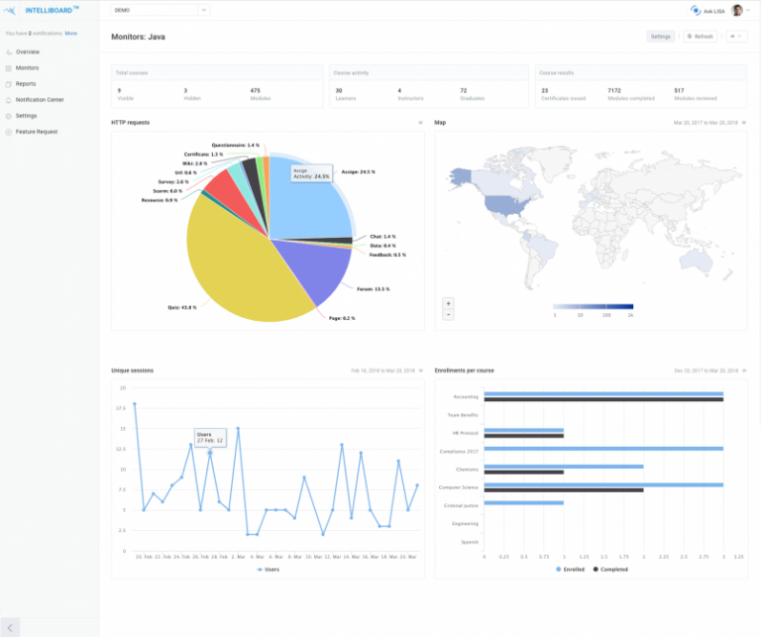761x637 pixels.
Task: Click the Settings gear icon in the sidebar
Action: pos(9,115)
